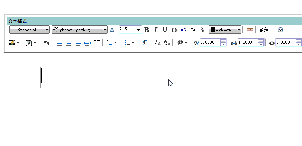Center the paragraph text
The height and width of the screenshot is (146, 302).
click(69, 43)
